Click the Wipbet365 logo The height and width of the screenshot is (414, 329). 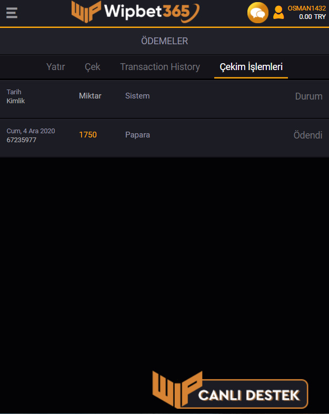coord(136,12)
